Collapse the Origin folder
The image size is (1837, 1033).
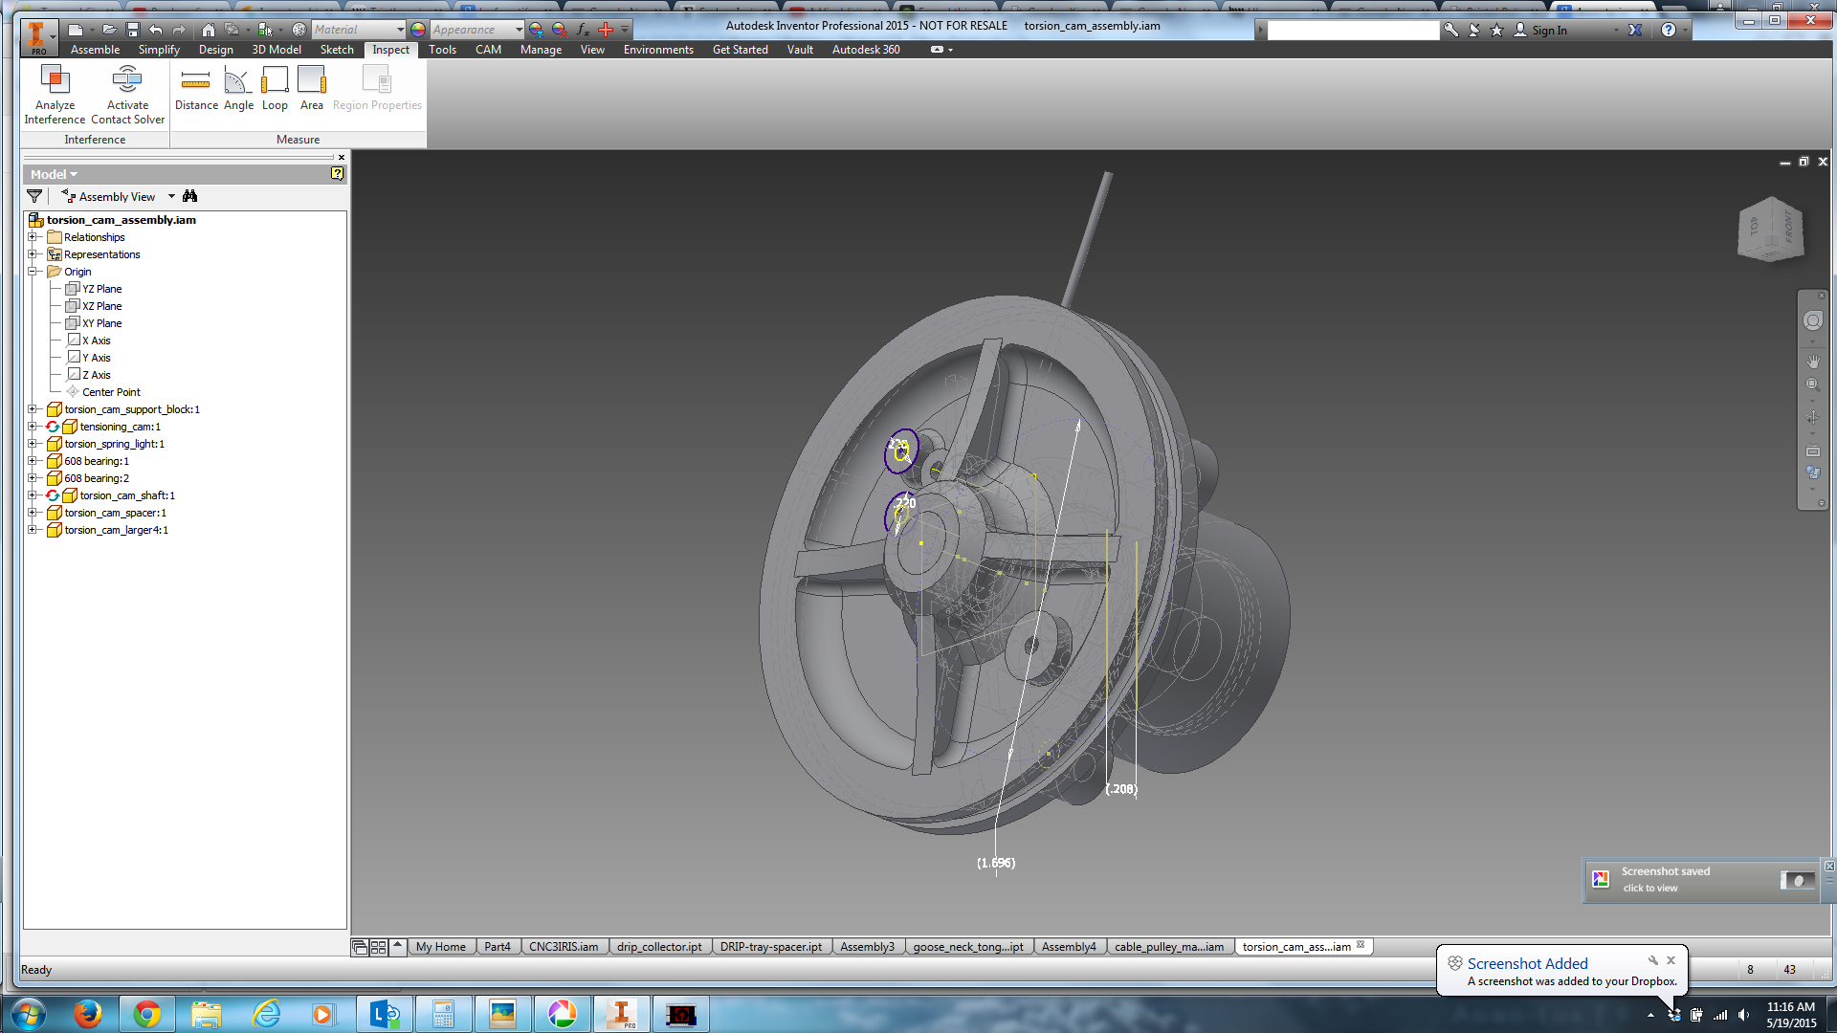[33, 272]
